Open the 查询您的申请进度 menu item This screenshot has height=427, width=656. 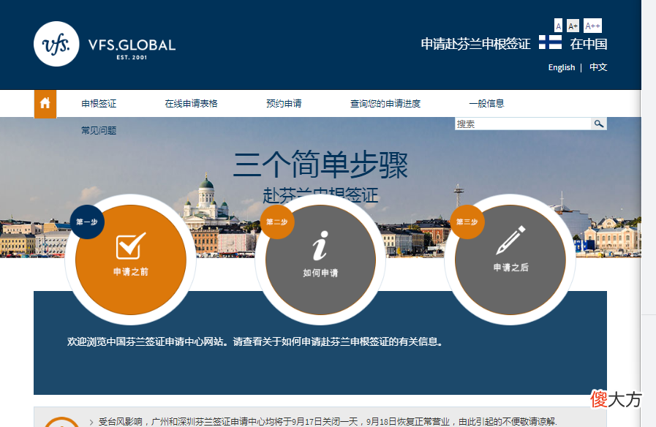385,103
